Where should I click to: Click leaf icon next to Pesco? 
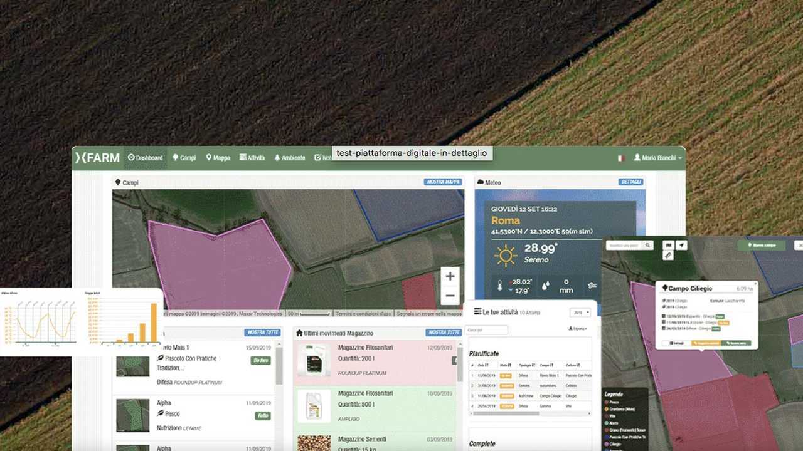click(x=161, y=414)
